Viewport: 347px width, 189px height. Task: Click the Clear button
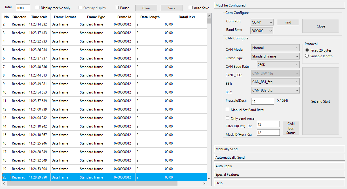tap(146, 8)
